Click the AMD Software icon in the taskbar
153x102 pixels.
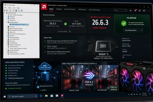[x=62, y=96]
